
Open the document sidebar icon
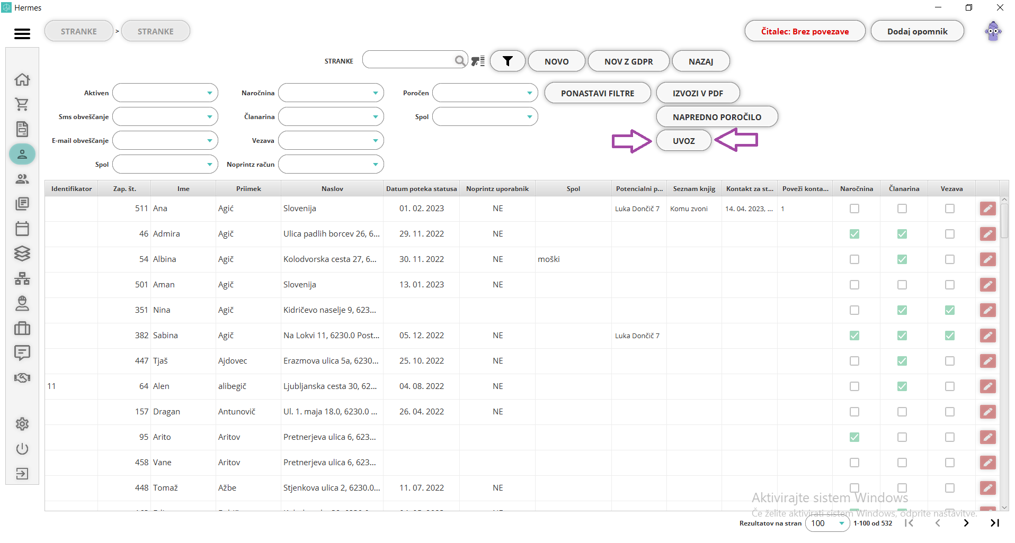pos(22,129)
